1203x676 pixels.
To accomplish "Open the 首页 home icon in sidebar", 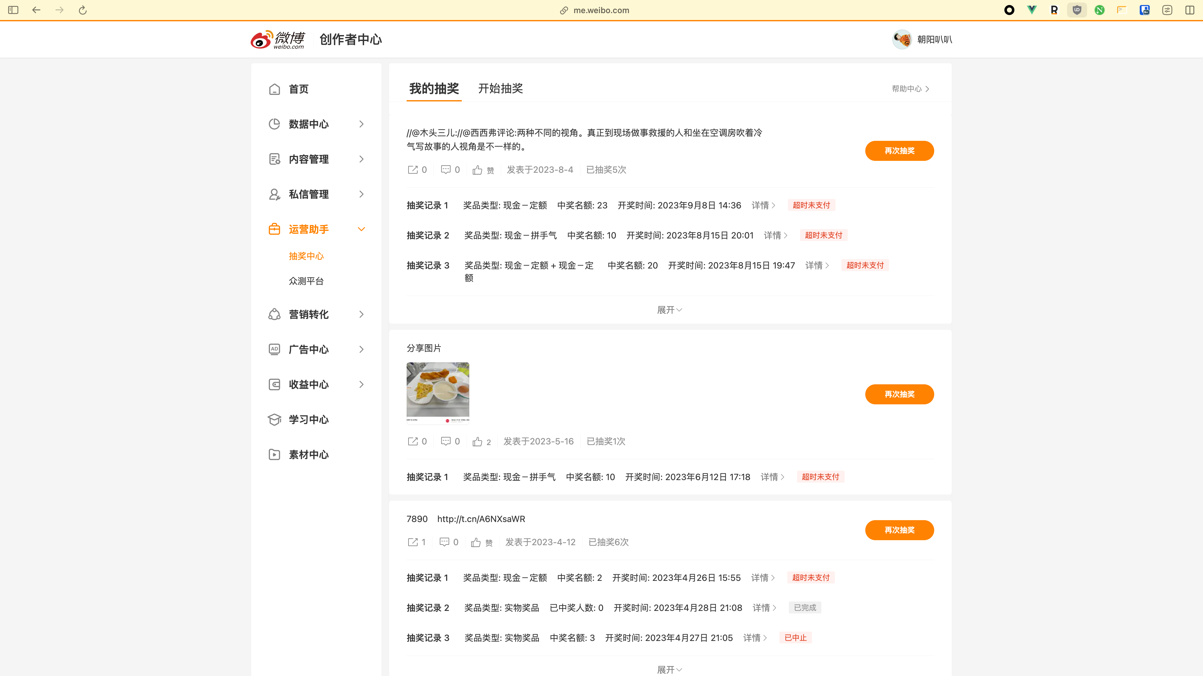I will (274, 89).
